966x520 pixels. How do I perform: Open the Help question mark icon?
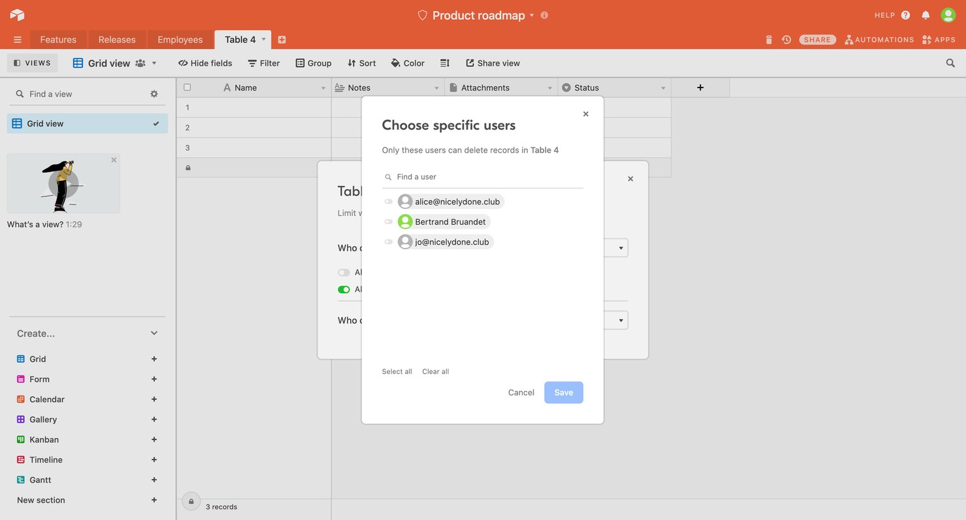pos(905,15)
